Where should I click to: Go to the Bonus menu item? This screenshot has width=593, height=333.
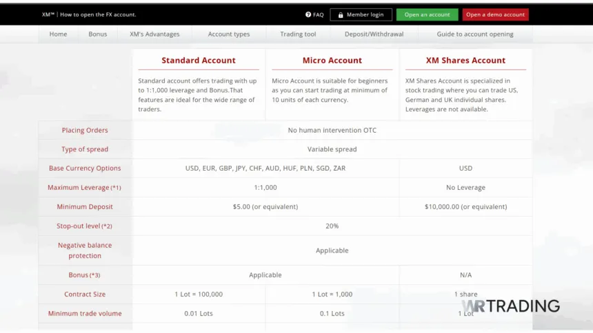click(97, 34)
